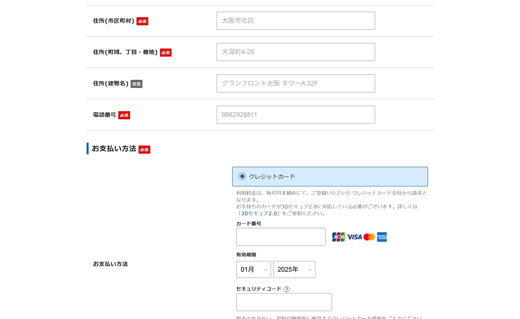The width and height of the screenshot is (520, 319).
Task: Click the gray 任意 badge beside 住所(建物名)
Action: coord(136,84)
